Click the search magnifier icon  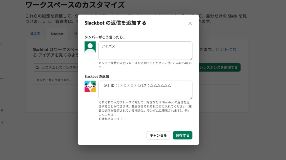37,67
